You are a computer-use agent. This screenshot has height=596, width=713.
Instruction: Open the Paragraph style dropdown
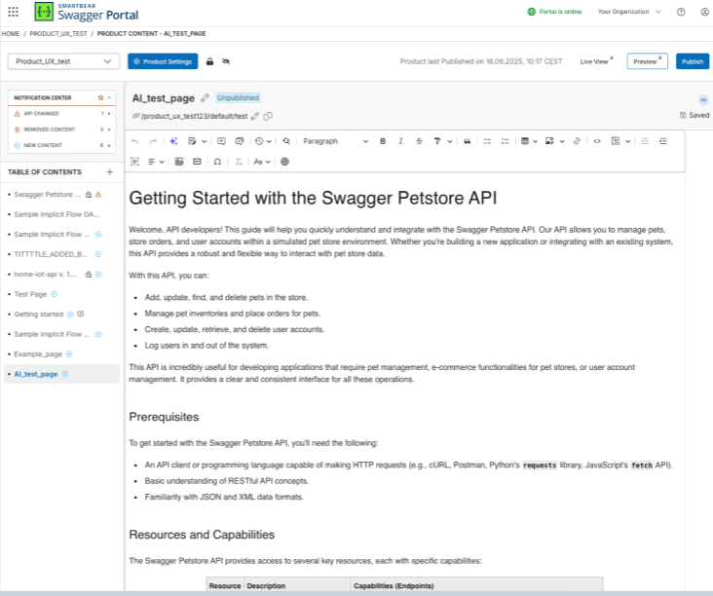[335, 141]
